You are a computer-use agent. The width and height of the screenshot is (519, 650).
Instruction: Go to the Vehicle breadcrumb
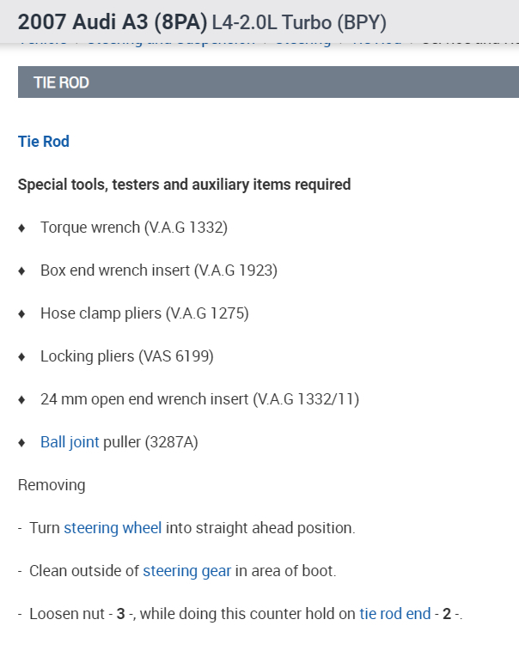[x=41, y=42]
